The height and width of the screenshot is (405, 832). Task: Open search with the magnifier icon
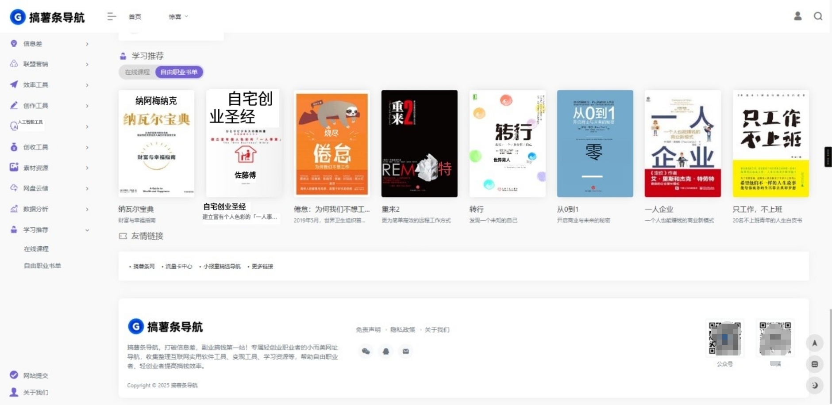pos(818,16)
